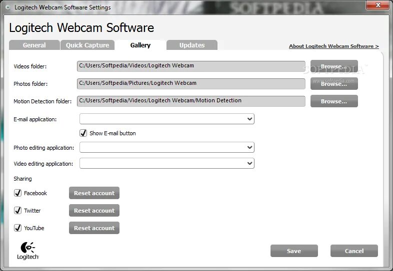This screenshot has height=271, width=393.
Task: Click the Videos folder path field
Action: [191, 66]
